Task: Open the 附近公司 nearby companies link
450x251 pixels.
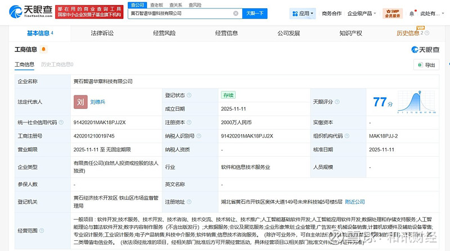Action: 354,202
